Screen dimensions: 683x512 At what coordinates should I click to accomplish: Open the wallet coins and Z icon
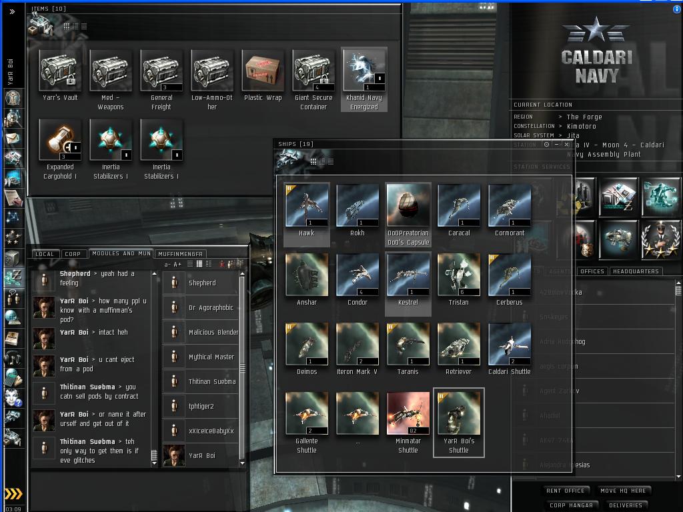click(x=13, y=277)
